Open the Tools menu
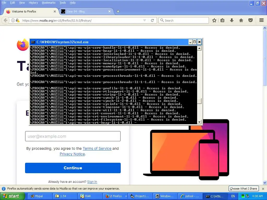 coord(63,3)
